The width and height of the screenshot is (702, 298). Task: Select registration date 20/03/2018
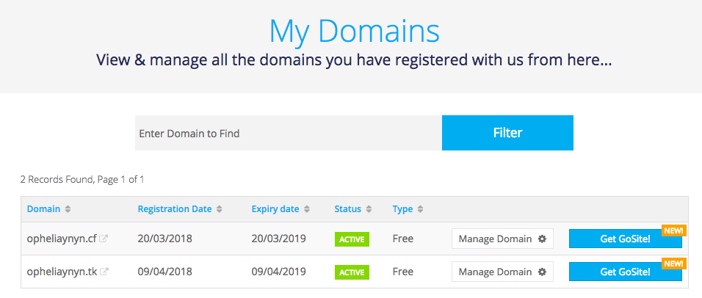tap(164, 239)
